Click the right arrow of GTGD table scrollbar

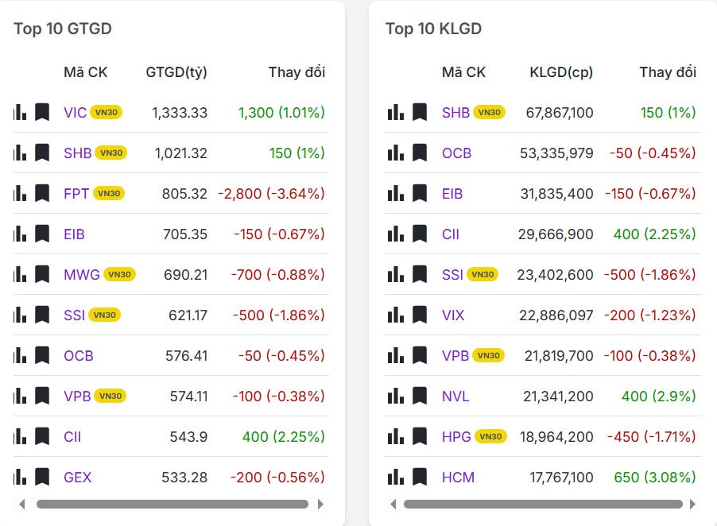[321, 504]
